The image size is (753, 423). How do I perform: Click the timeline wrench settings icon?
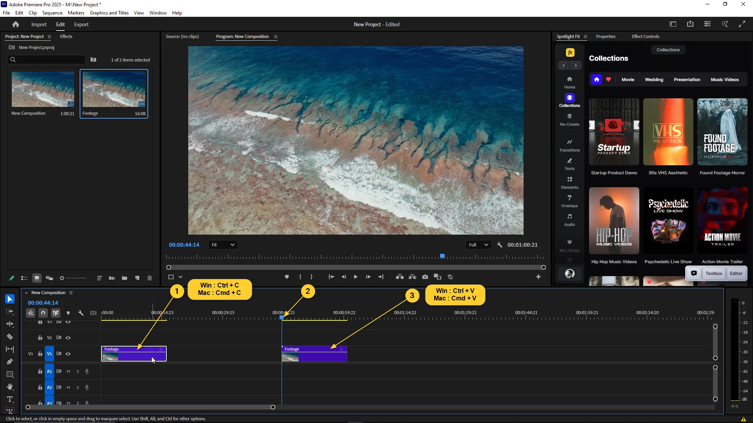pyautogui.click(x=81, y=313)
